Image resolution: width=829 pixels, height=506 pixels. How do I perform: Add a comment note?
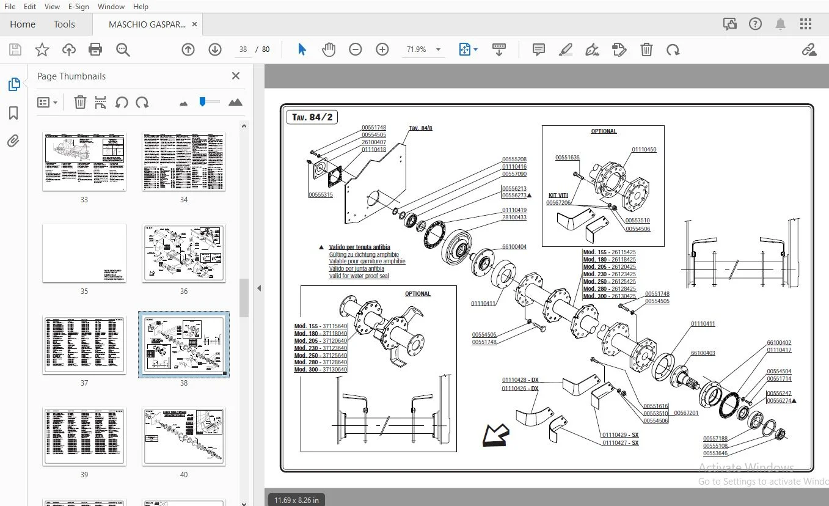539,50
